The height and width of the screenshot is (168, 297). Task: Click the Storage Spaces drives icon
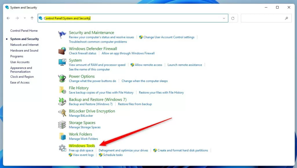pos(62,125)
